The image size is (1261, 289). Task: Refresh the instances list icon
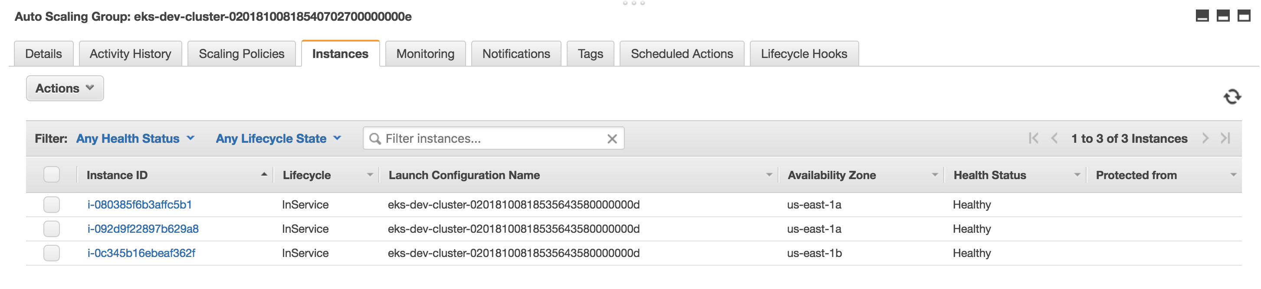tap(1231, 96)
